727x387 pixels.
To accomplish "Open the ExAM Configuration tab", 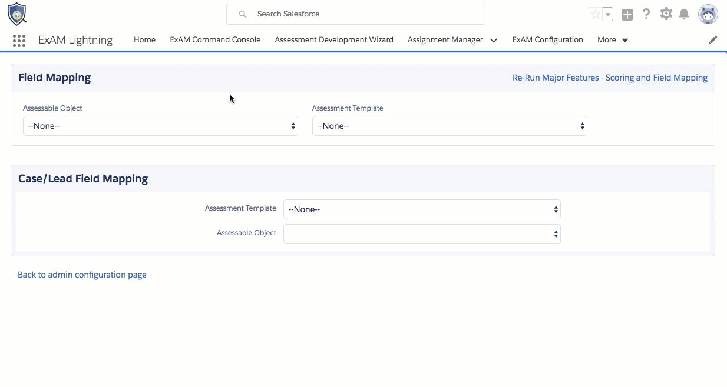I will (548, 40).
